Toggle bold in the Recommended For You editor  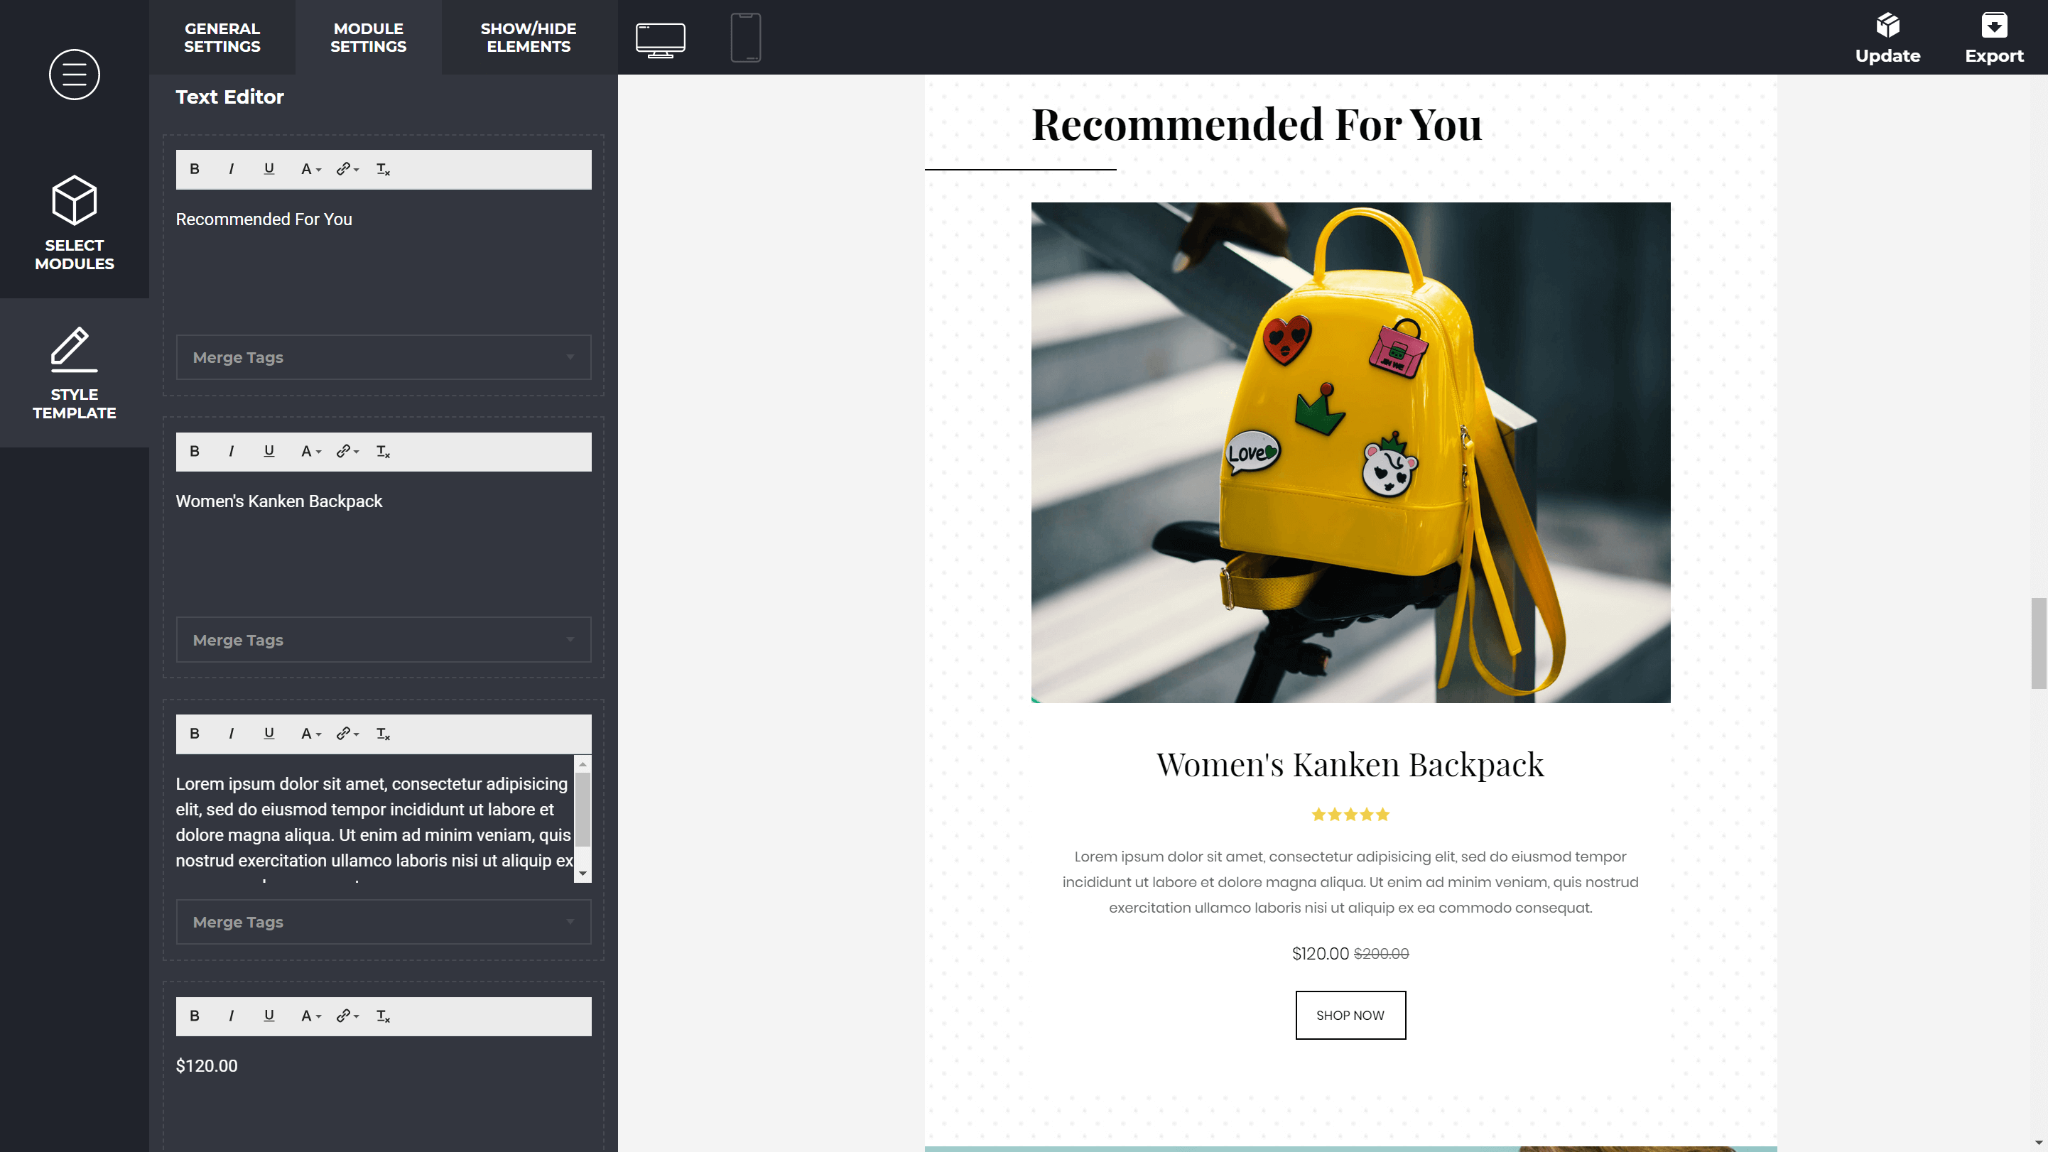[194, 169]
